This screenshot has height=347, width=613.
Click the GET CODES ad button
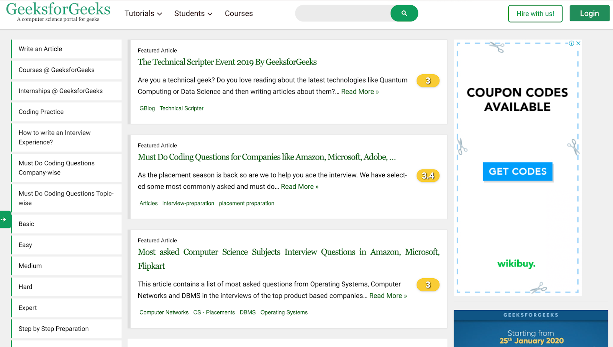pyautogui.click(x=518, y=171)
